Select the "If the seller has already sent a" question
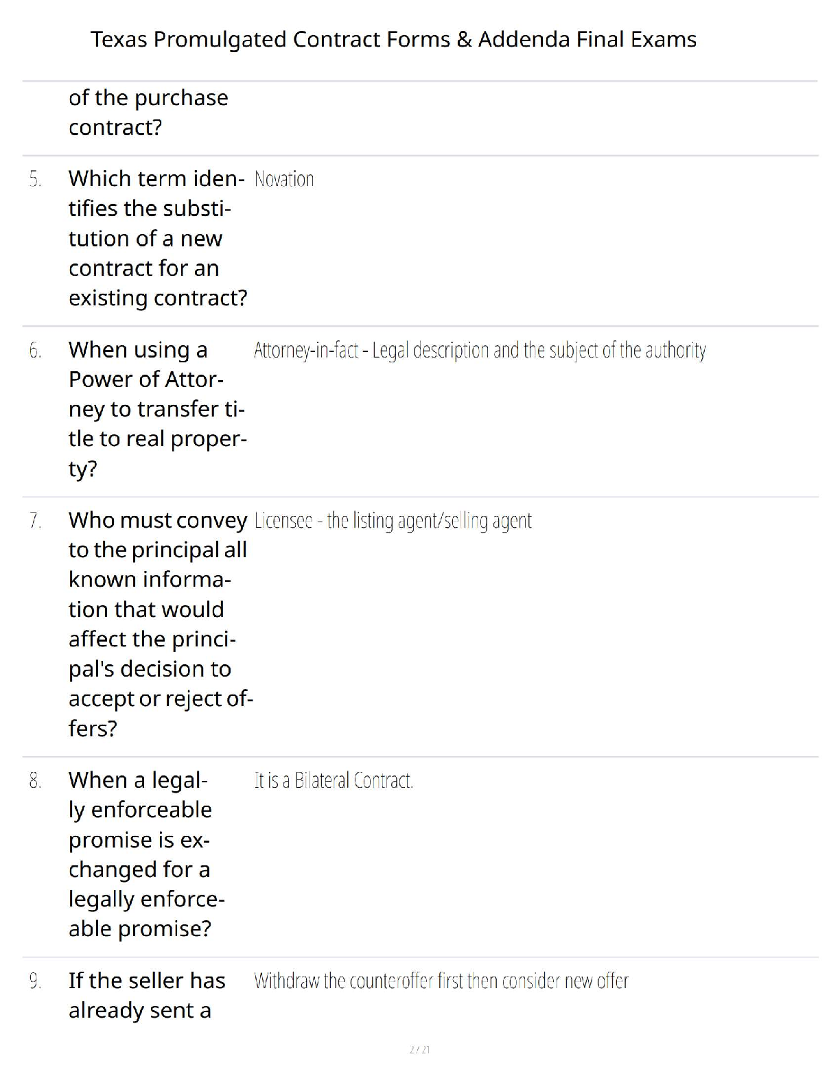The image size is (840, 1087). [146, 995]
